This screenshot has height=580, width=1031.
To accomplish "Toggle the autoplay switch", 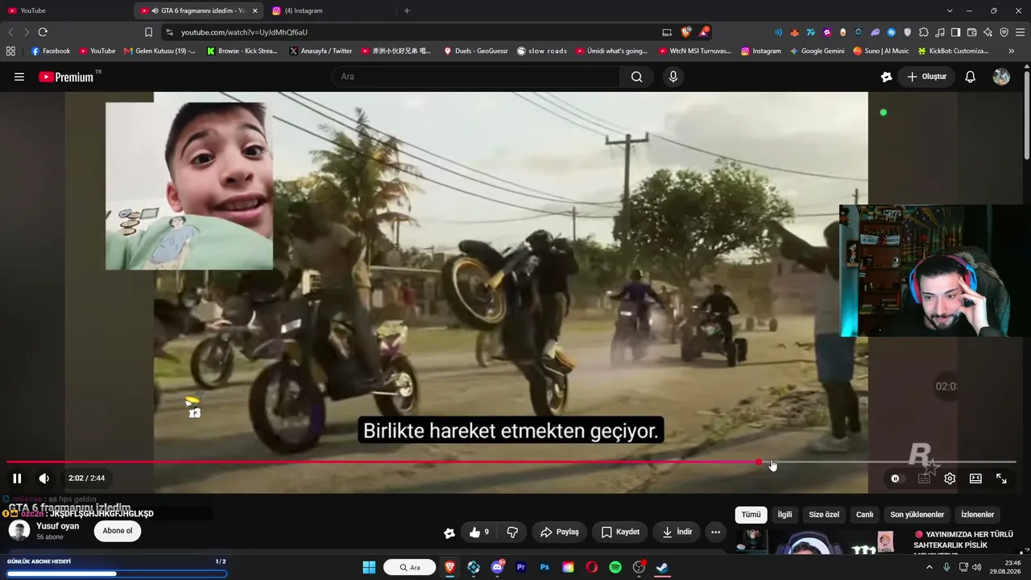I will 896,478.
